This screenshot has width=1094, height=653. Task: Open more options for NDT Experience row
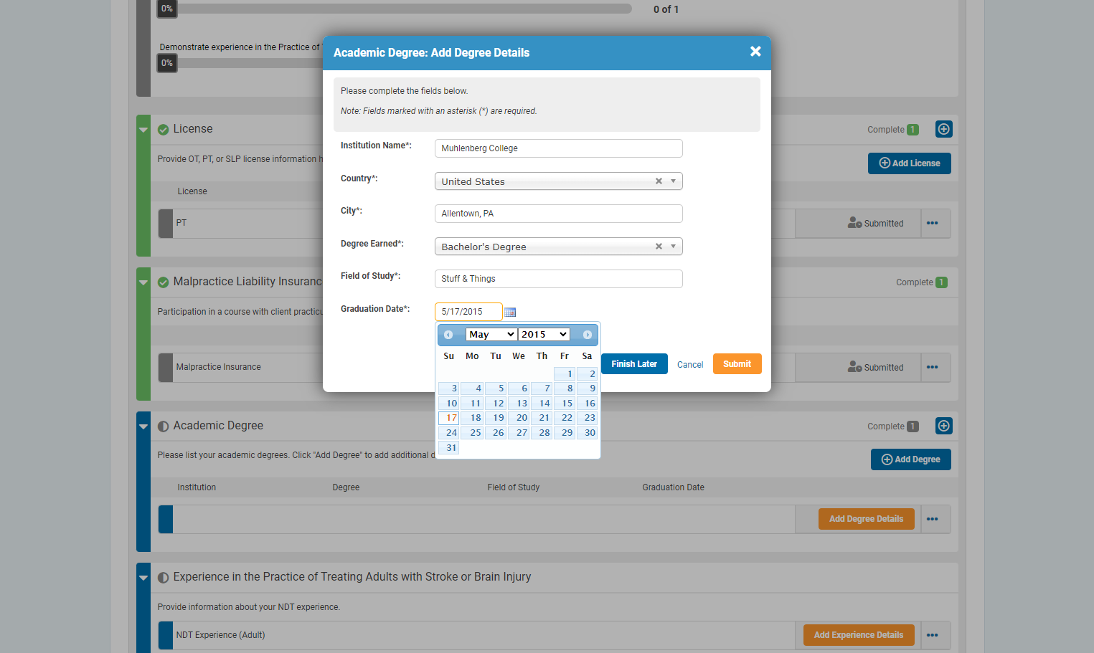pyautogui.click(x=932, y=635)
